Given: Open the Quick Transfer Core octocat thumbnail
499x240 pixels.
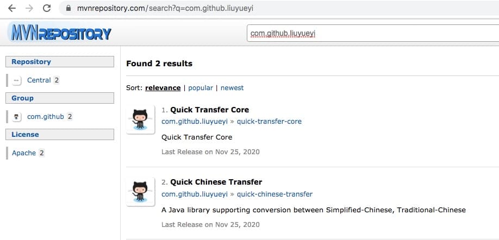Looking at the screenshot, I should (140, 119).
